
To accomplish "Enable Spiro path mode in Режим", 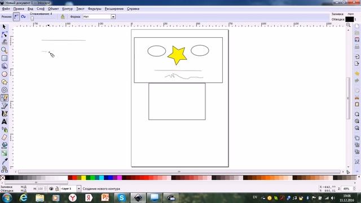I will pyautogui.click(x=23, y=17).
